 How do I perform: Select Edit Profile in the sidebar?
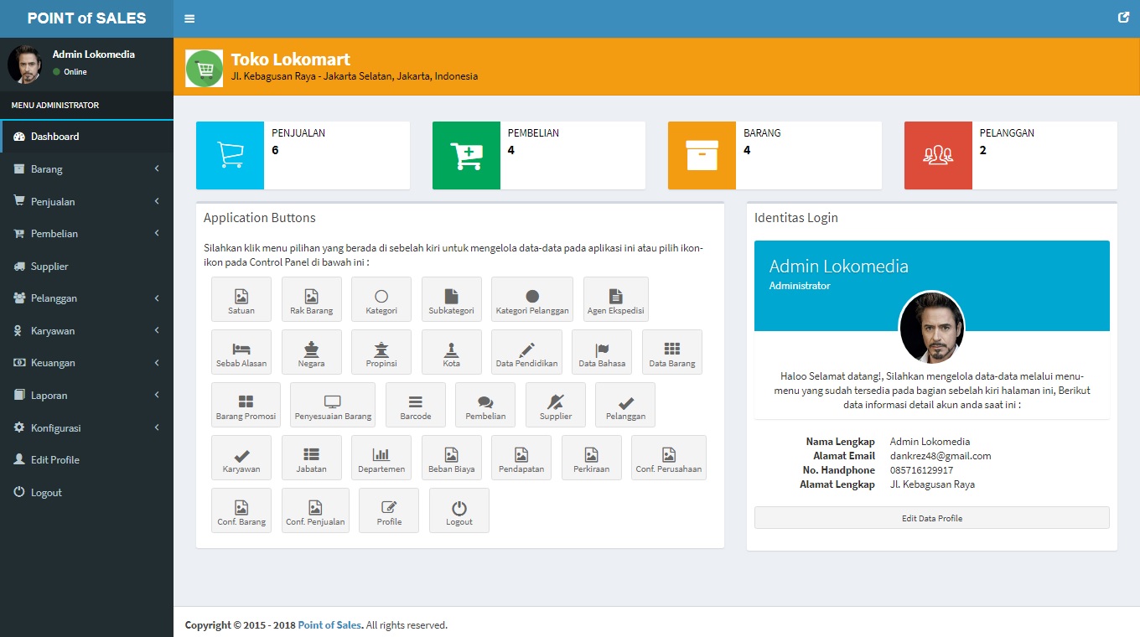[54, 460]
